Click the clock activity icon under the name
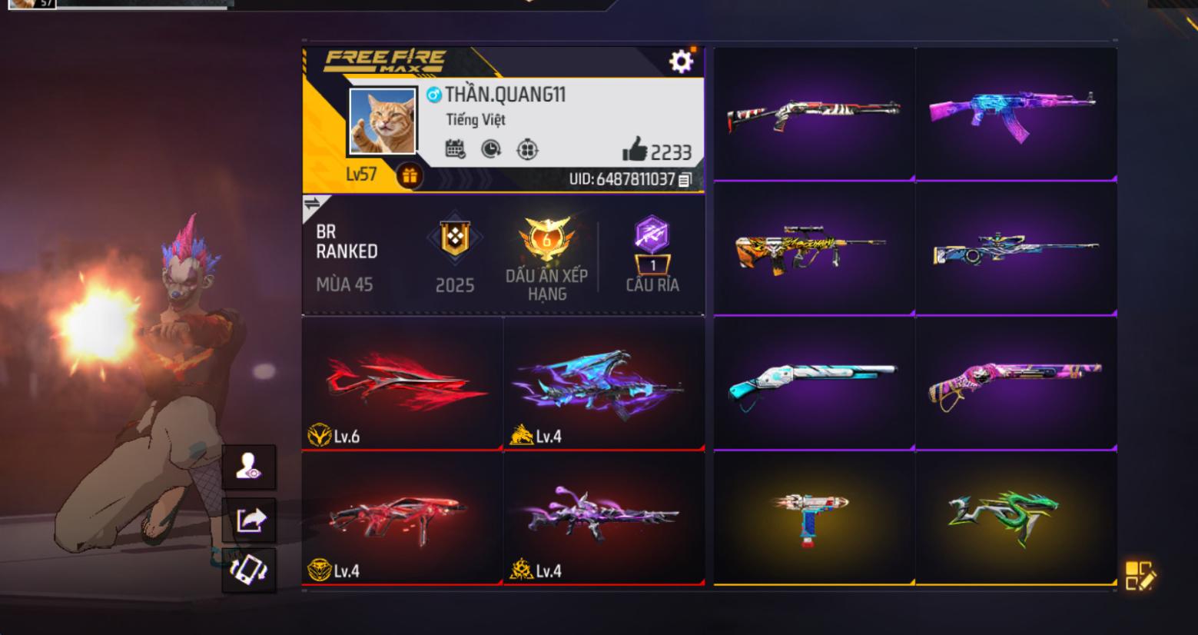This screenshot has width=1198, height=635. pos(491,149)
